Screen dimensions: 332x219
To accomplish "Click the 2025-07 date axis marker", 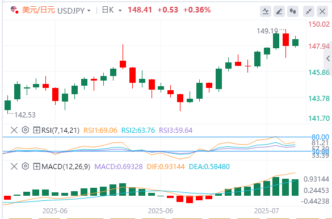I will (x=266, y=210).
